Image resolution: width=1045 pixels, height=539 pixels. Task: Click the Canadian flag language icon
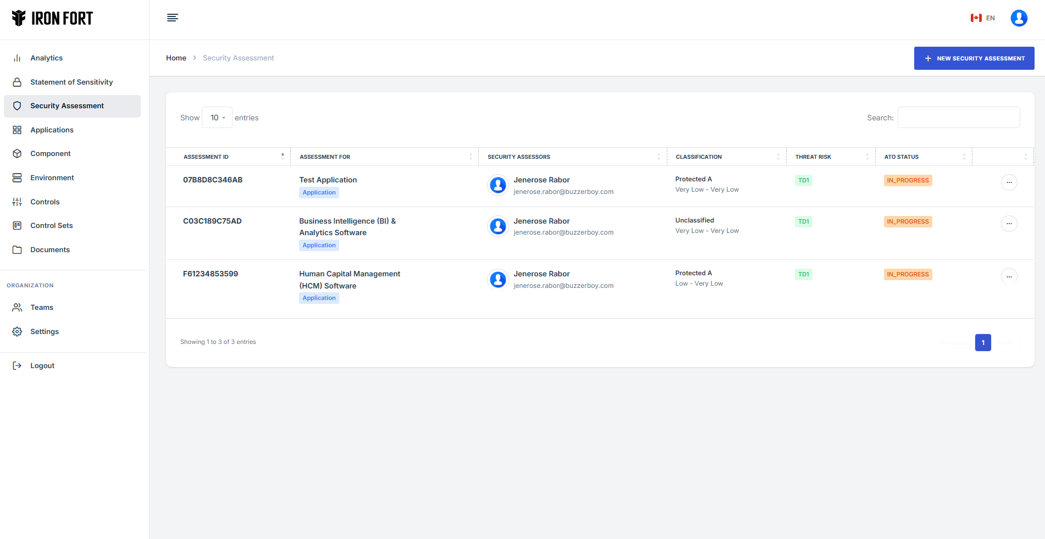coord(976,18)
